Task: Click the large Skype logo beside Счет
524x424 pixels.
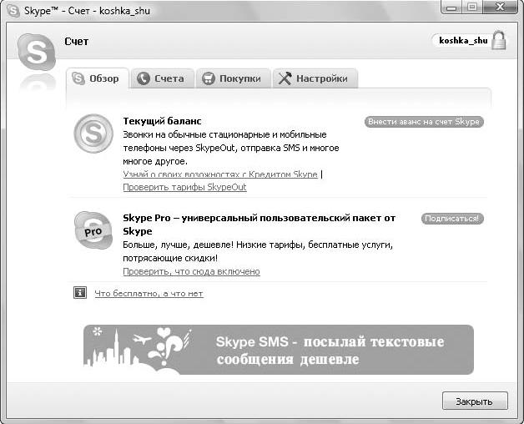Action: point(36,52)
